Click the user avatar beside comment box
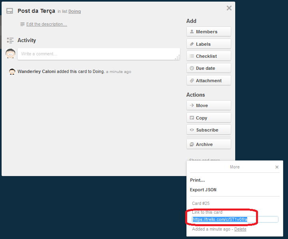 pyautogui.click(x=10, y=54)
